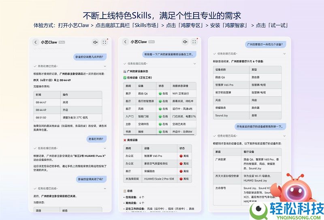Screen dimensions: 324x220
Task: Open the four-dot more menu in the left 小艺Claw screen
Action: click(x=104, y=42)
